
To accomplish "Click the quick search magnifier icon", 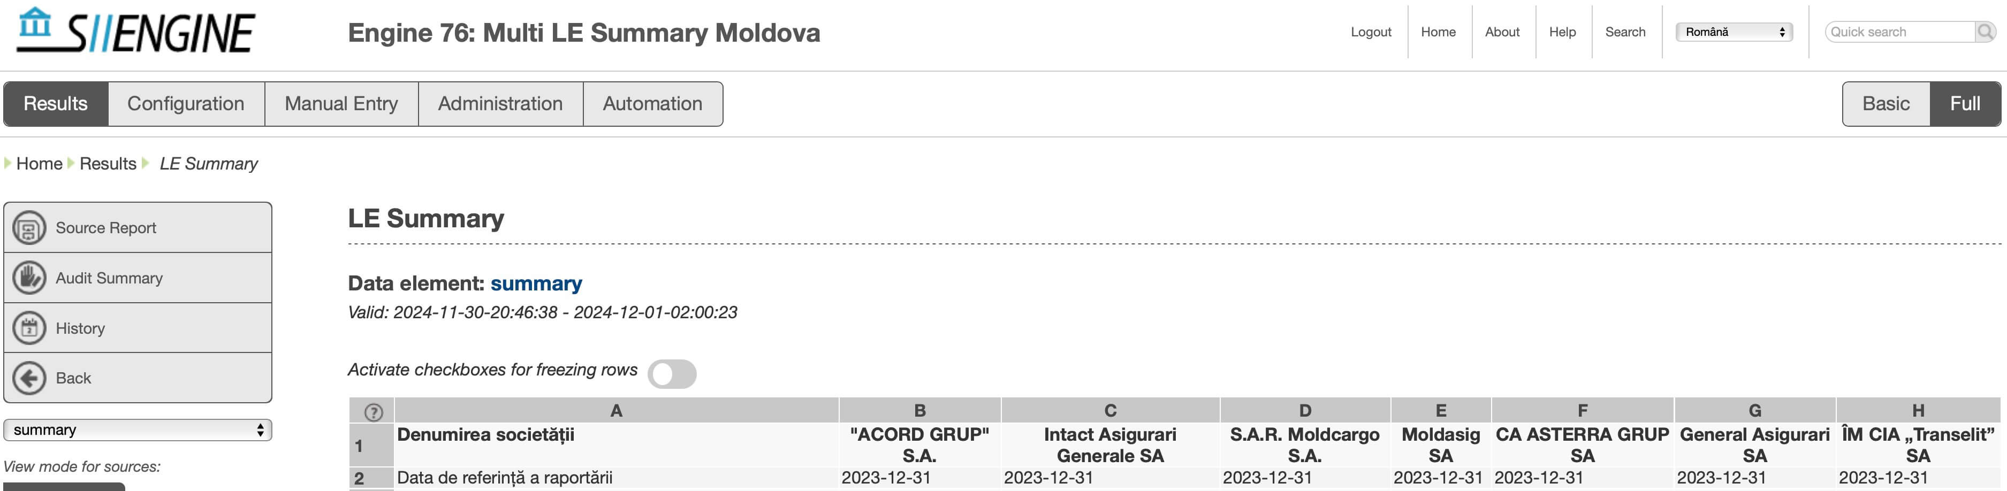I will [x=1985, y=32].
